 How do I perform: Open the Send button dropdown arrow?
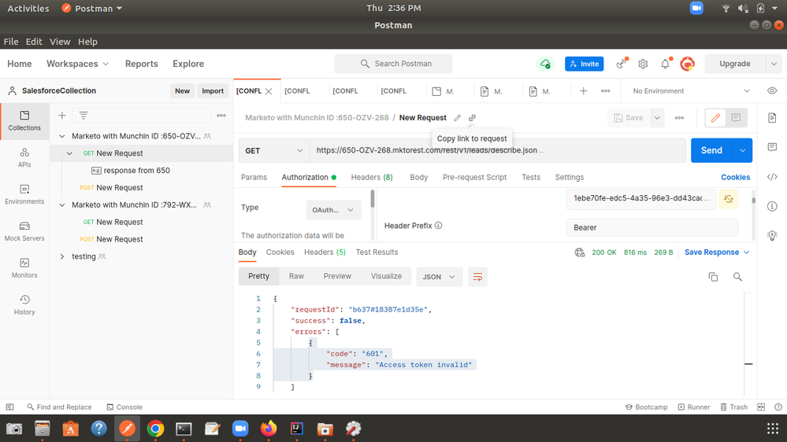pos(742,150)
